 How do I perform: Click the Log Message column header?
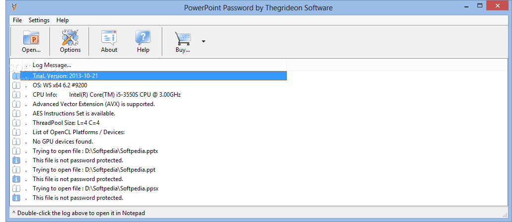click(158, 65)
